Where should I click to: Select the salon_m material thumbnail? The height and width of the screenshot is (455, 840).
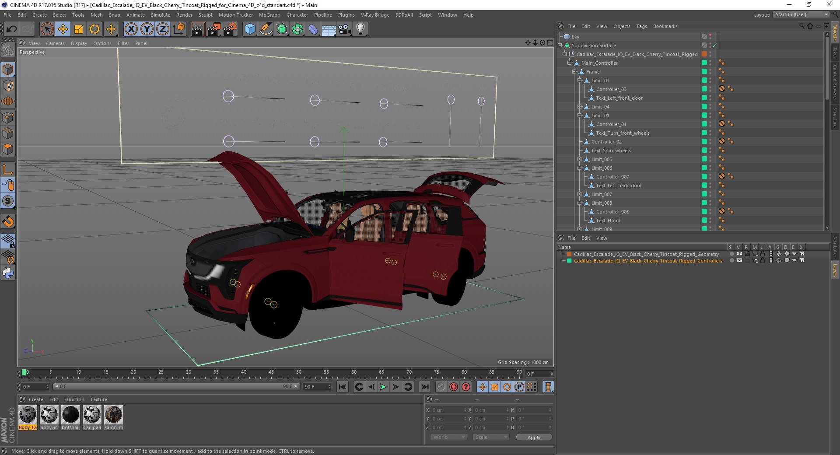[113, 417]
